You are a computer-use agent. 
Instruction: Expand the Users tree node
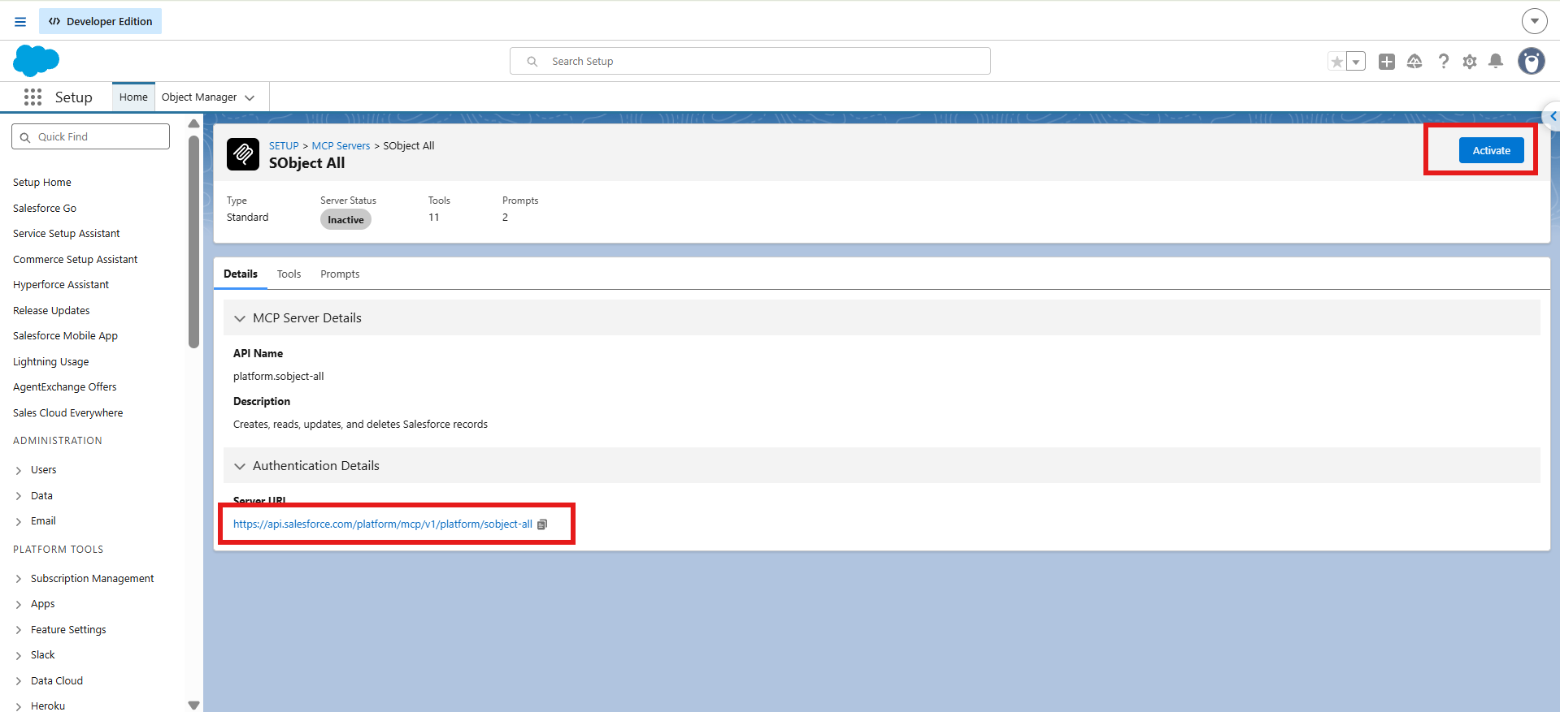tap(19, 470)
